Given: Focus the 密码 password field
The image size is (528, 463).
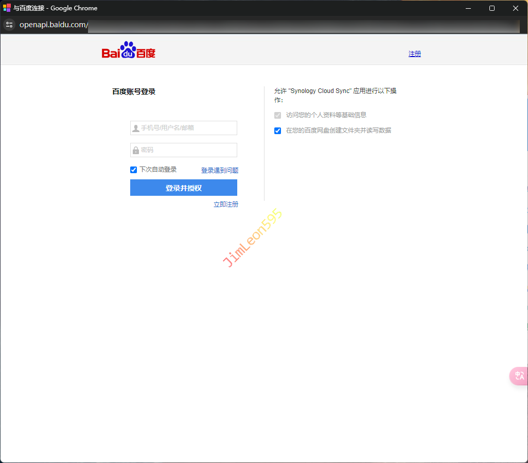Looking at the screenshot, I should click(x=188, y=150).
